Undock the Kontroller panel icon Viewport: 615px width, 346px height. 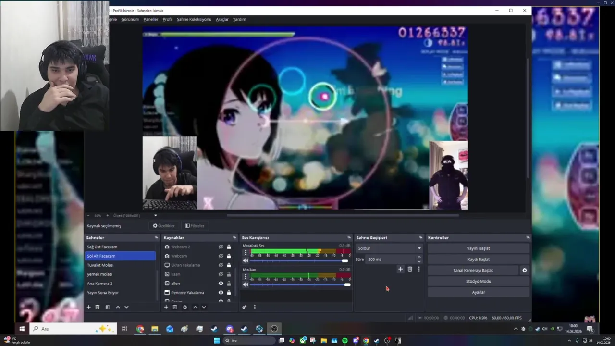(x=528, y=237)
